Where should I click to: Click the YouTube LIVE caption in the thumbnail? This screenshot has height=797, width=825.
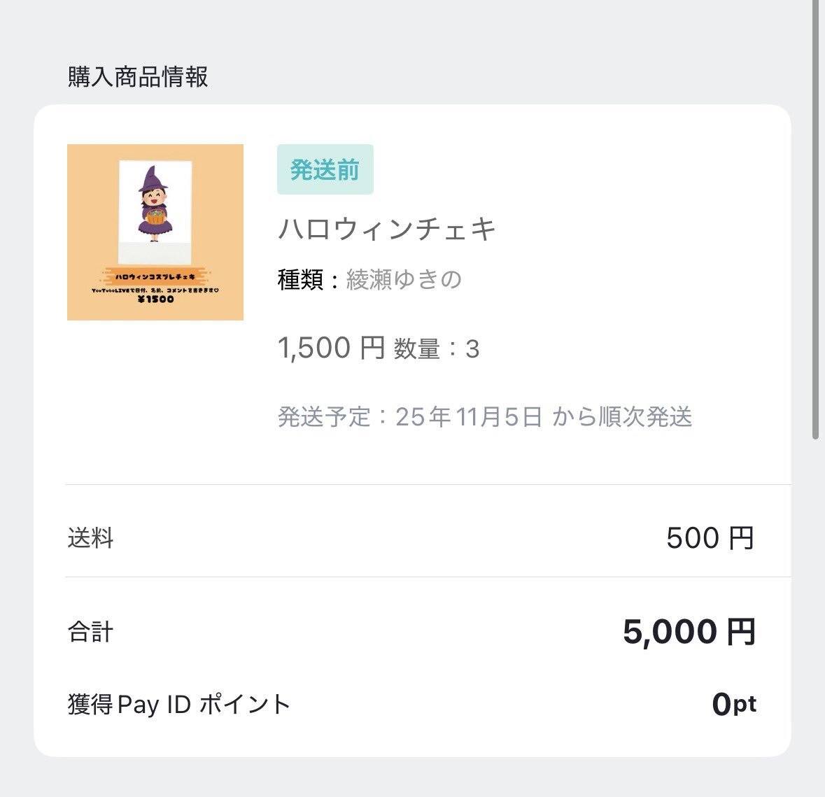[x=155, y=289]
